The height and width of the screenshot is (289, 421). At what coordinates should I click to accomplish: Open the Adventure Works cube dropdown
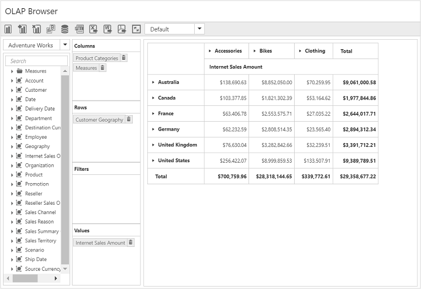pyautogui.click(x=64, y=45)
